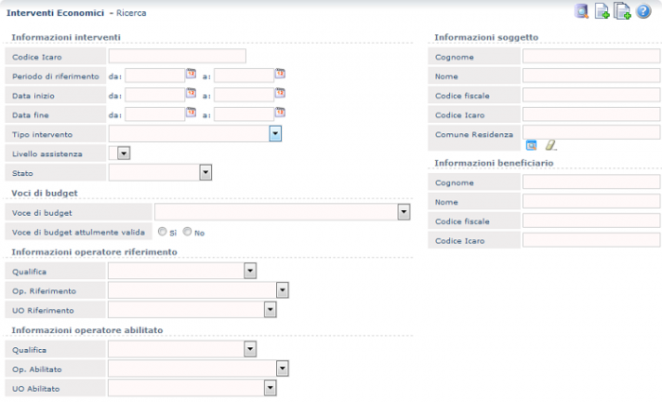The width and height of the screenshot is (662, 402).
Task: Expand the Tipo intervento dropdown
Action: click(275, 133)
